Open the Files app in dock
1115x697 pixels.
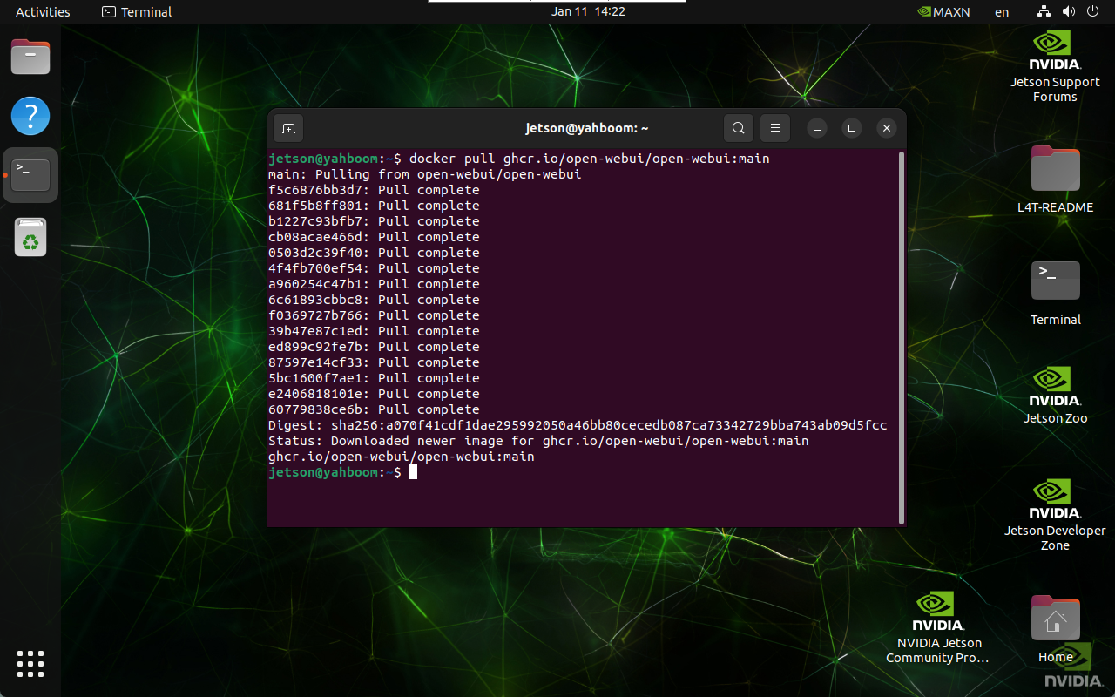pyautogui.click(x=30, y=58)
